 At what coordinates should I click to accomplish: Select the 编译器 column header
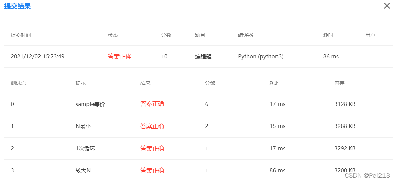(x=246, y=35)
